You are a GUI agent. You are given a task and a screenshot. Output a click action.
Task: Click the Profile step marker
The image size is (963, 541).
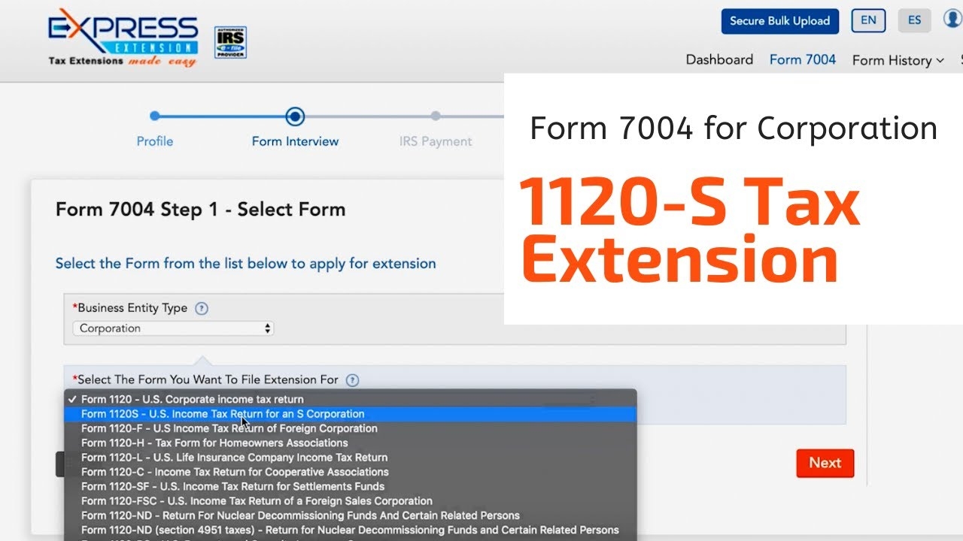point(154,116)
